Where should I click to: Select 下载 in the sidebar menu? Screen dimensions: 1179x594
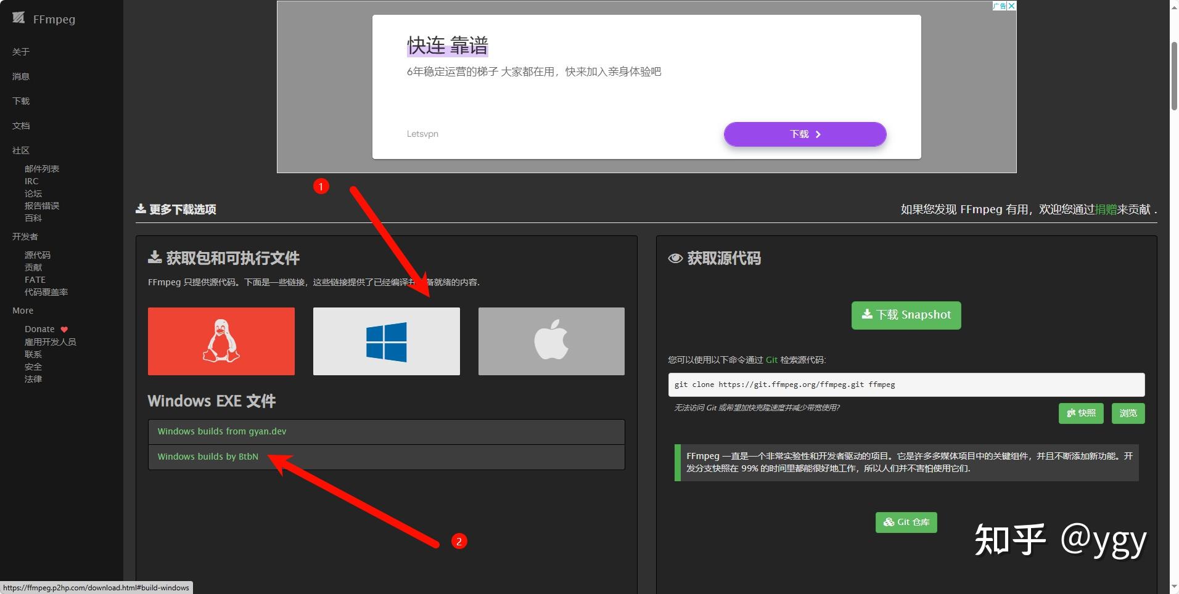tap(20, 100)
